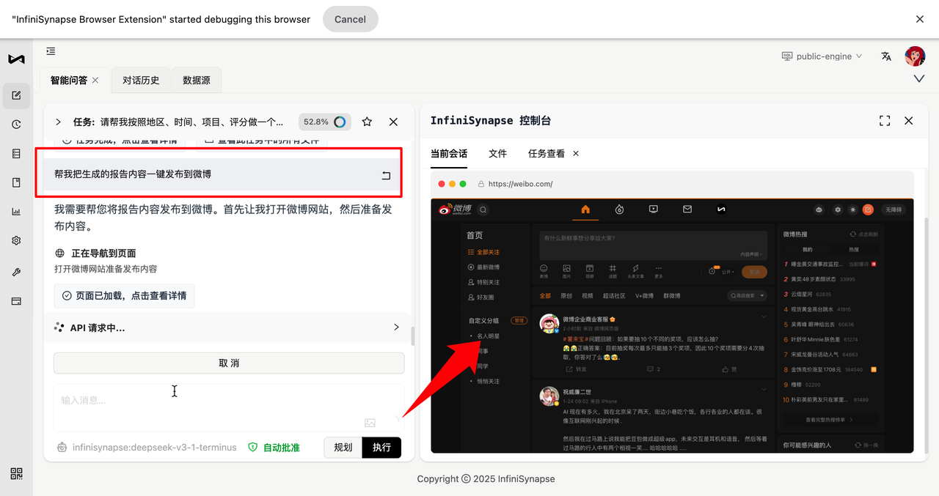
Task: Click the QR code icon at sidebar bottom
Action: (x=16, y=474)
